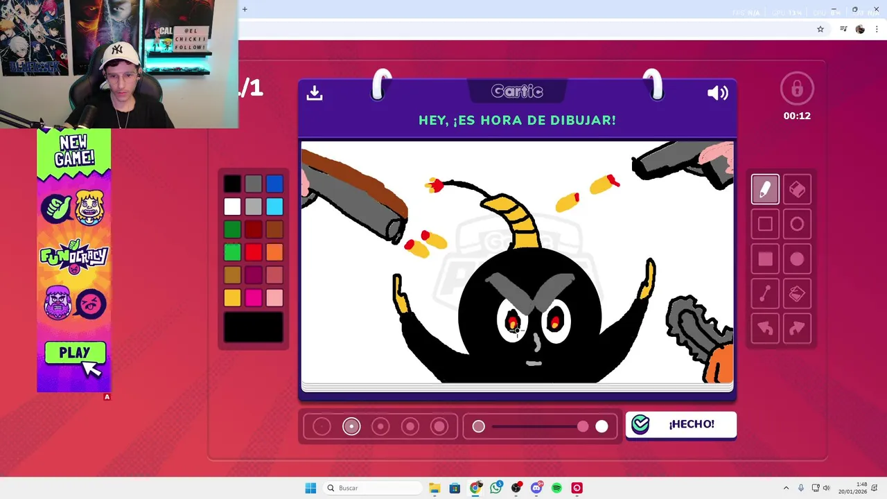The height and width of the screenshot is (499, 887).
Task: Pick the filled ellipse tool
Action: [797, 259]
